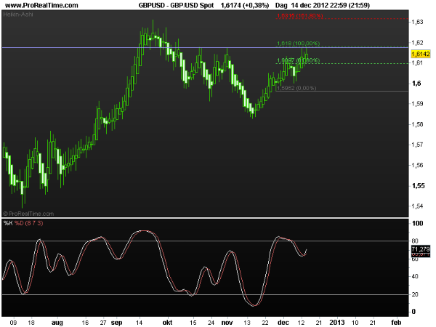The height and width of the screenshot is (327, 436).
Task: Click the 1,63 price axis label
Action: [x=417, y=22]
